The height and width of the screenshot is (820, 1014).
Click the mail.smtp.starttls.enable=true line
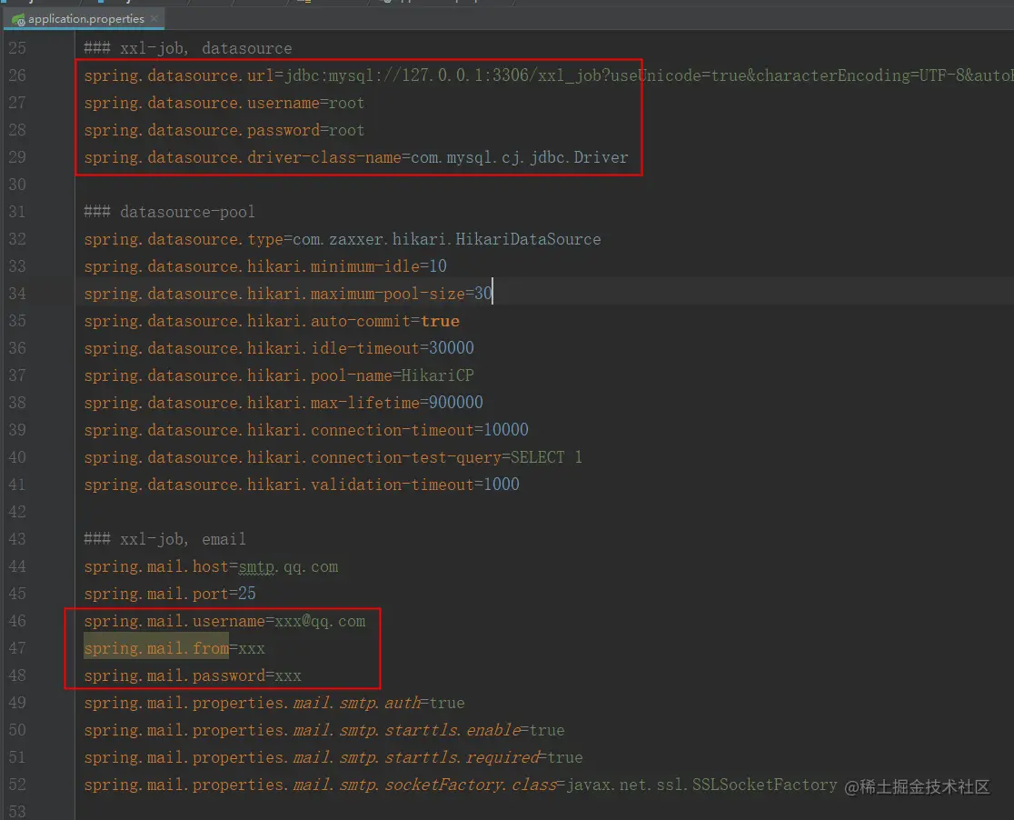click(324, 731)
